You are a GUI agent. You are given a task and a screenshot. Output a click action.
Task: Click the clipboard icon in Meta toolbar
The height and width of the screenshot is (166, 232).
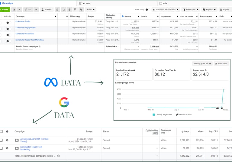click(x=57, y=10)
